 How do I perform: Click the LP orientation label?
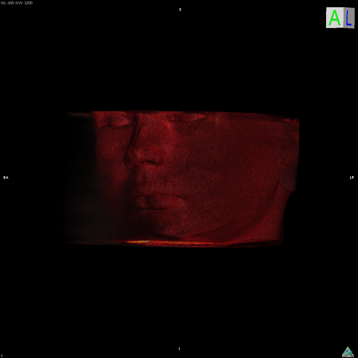point(352,178)
